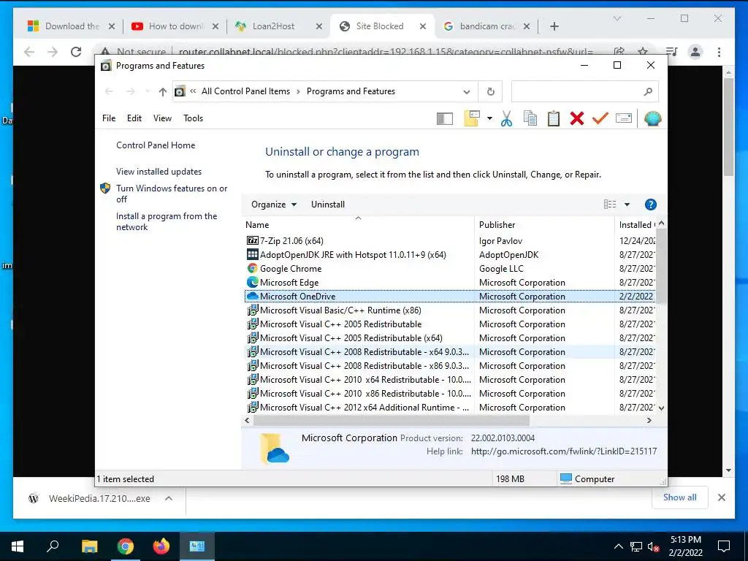
Task: Open the View menu
Action: [x=162, y=118]
